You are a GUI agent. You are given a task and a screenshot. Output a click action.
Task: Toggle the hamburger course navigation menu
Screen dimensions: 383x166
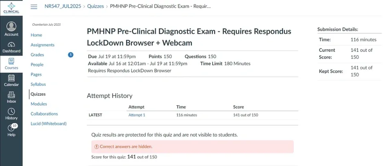click(34, 7)
